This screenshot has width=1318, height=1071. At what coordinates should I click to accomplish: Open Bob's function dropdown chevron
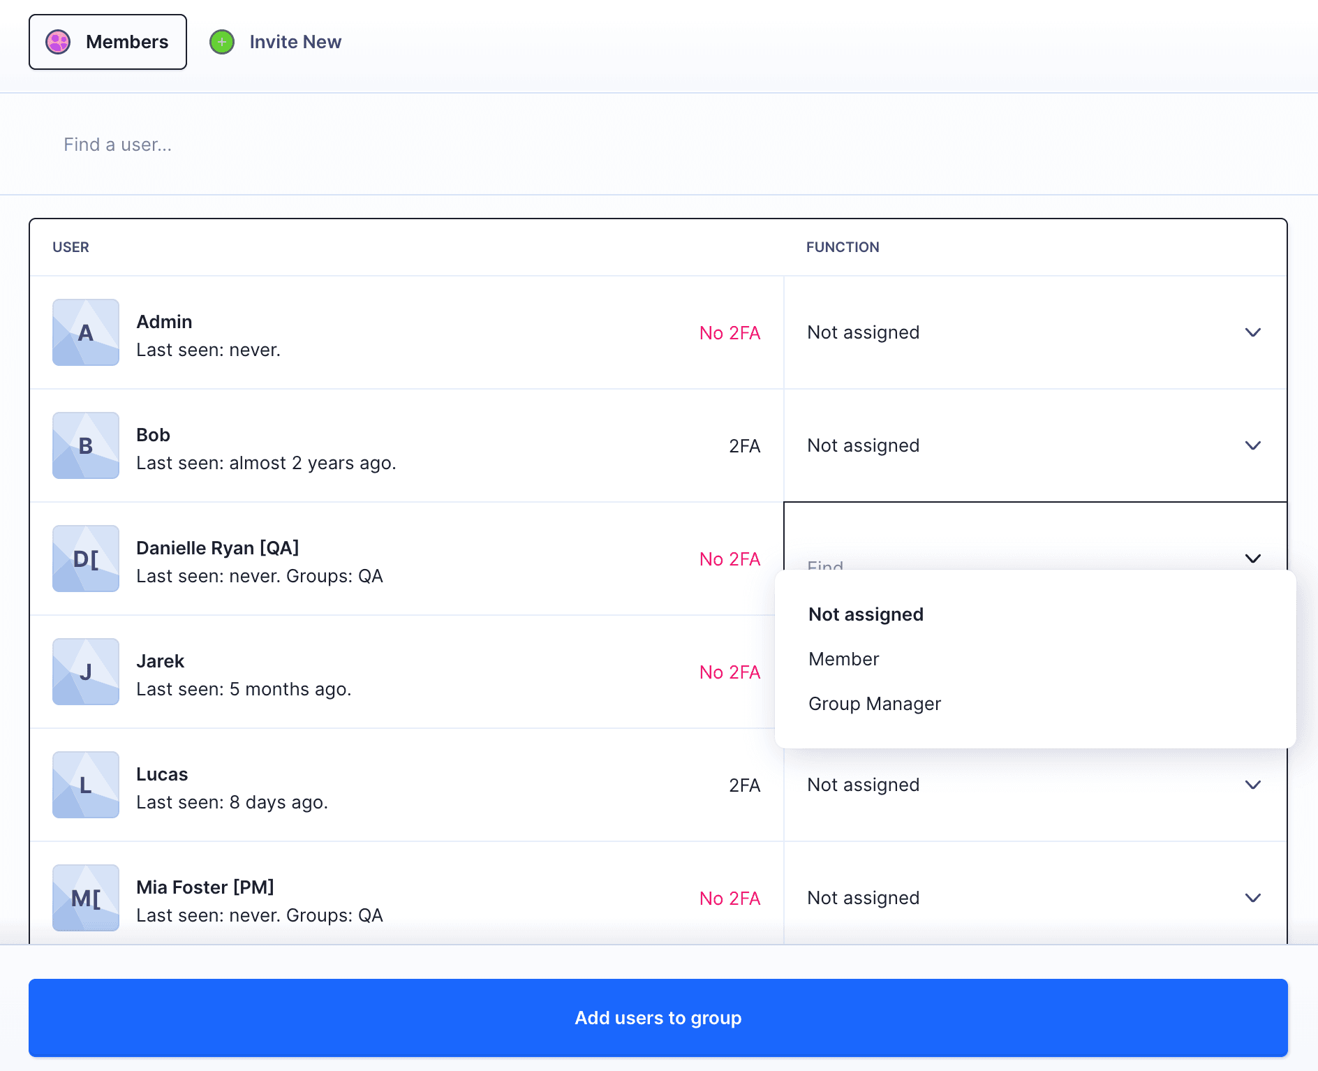[x=1252, y=445]
